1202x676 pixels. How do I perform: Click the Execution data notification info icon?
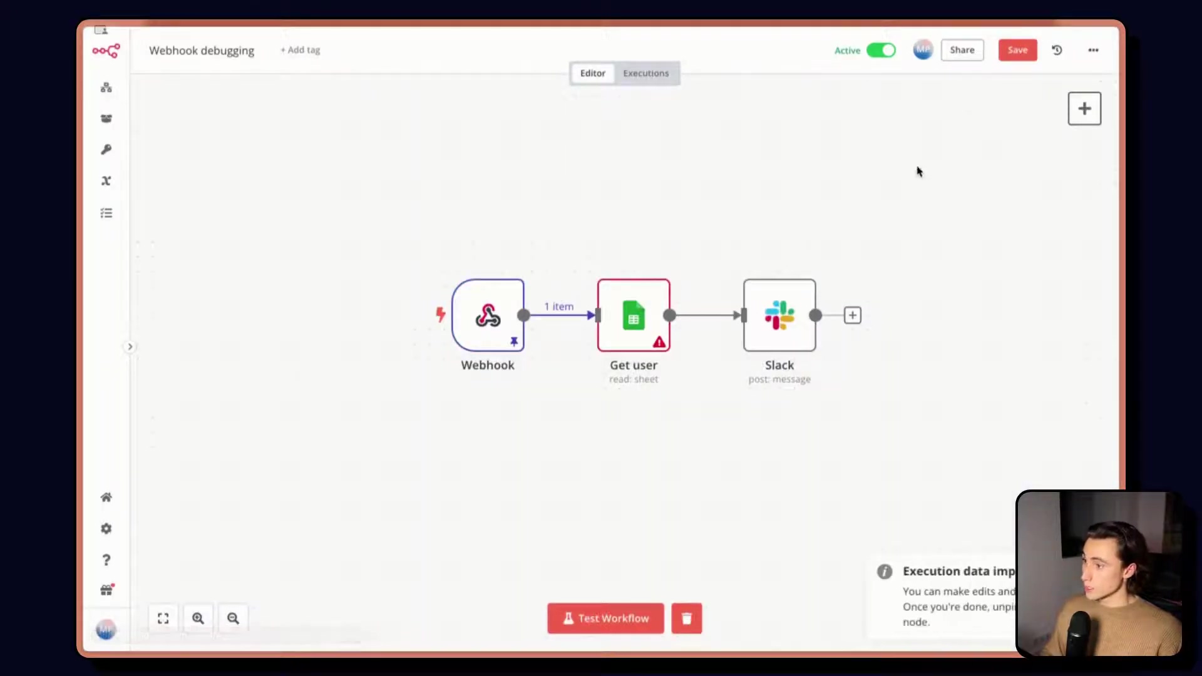tap(885, 571)
